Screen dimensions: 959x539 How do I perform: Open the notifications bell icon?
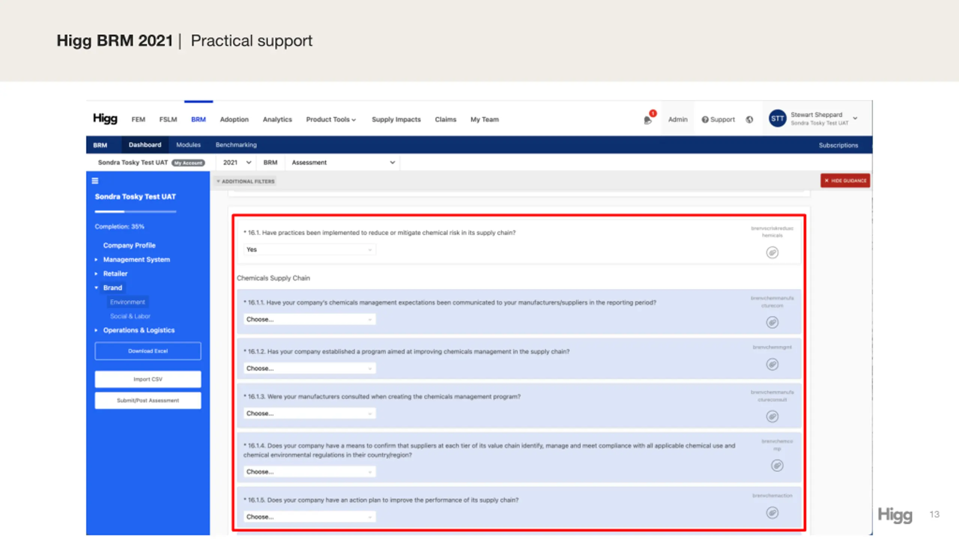[x=648, y=120]
